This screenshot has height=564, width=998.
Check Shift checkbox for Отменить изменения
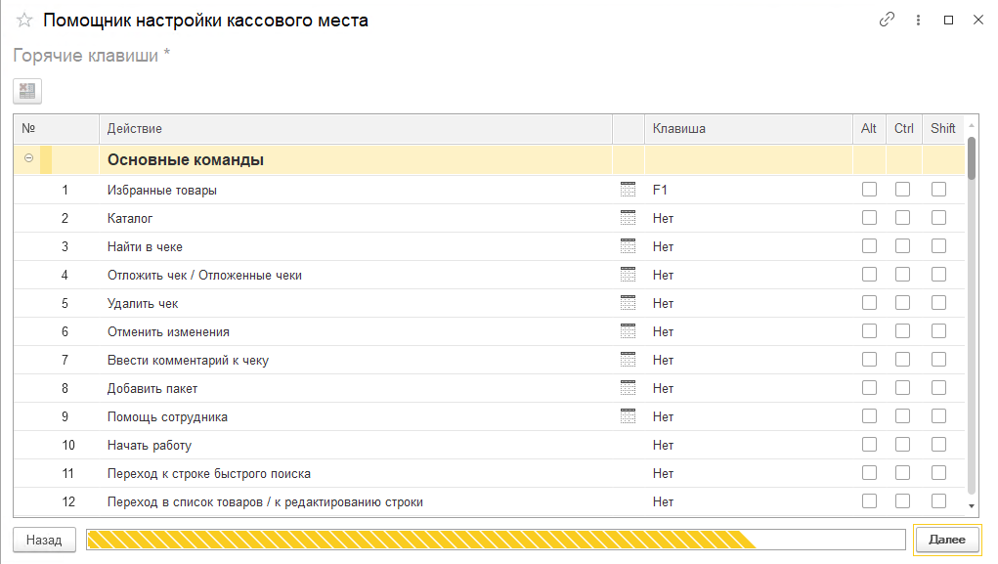pyautogui.click(x=938, y=331)
